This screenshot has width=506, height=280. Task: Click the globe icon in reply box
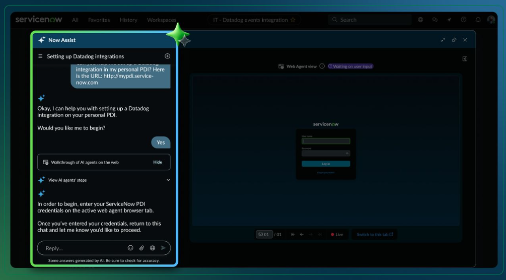153,248
